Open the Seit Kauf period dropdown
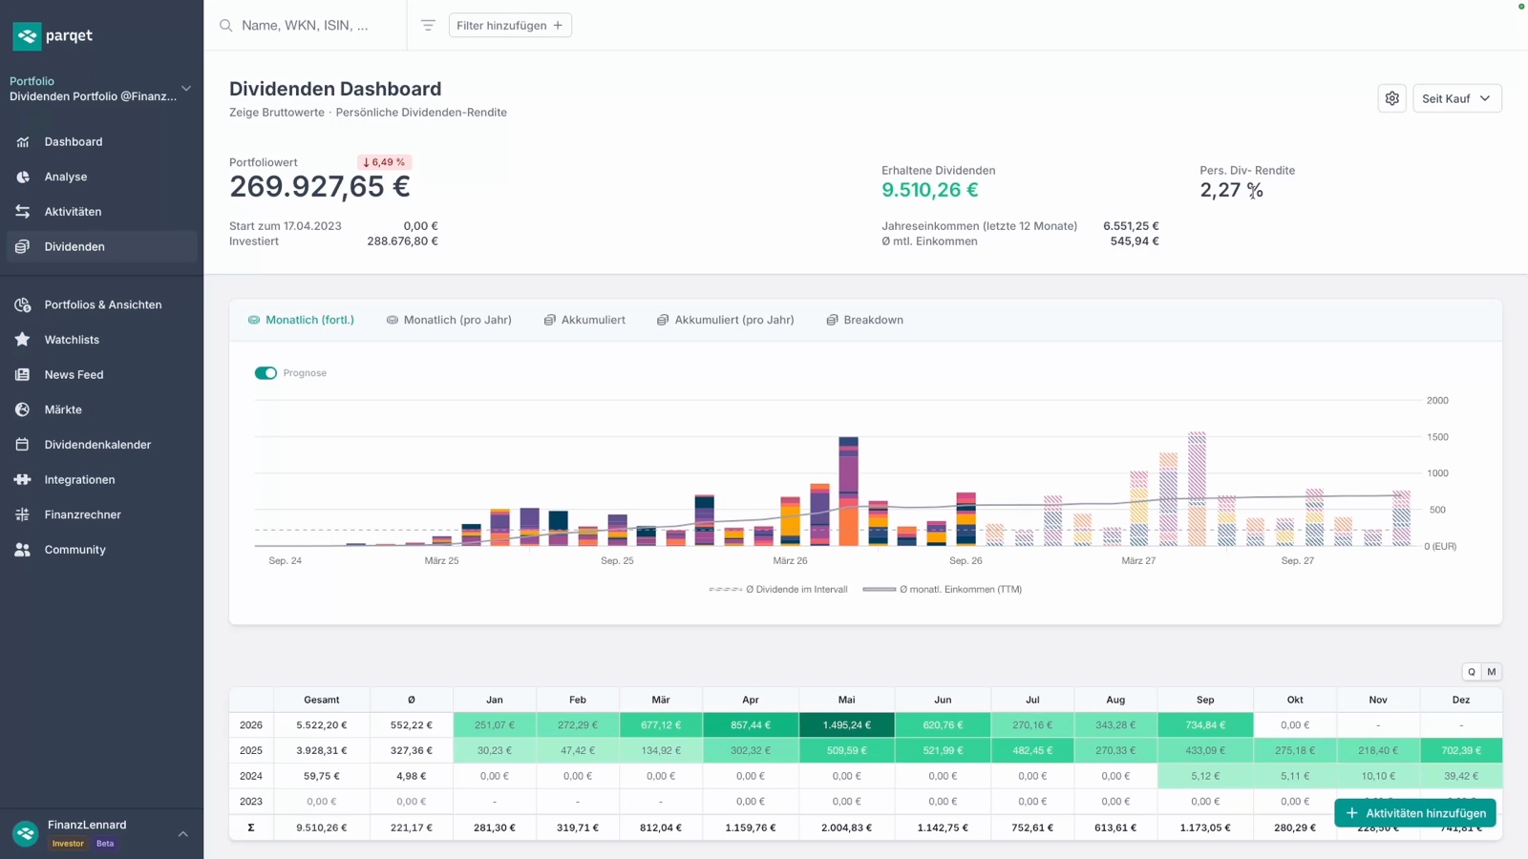Viewport: 1528px width, 859px height. pos(1456,98)
